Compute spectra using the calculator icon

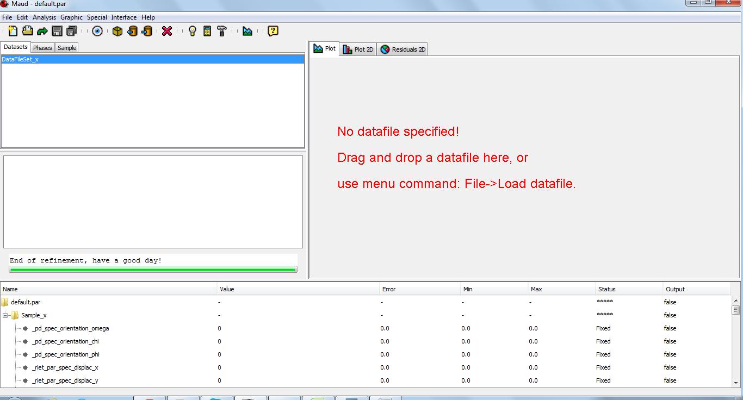click(x=207, y=31)
